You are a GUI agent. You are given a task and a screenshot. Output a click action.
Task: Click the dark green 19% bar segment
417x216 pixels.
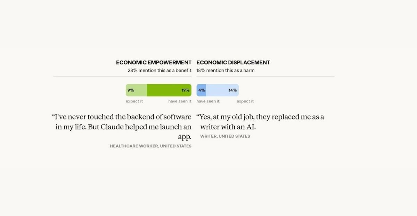tap(169, 90)
